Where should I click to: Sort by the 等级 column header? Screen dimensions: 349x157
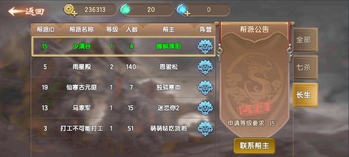point(112,29)
